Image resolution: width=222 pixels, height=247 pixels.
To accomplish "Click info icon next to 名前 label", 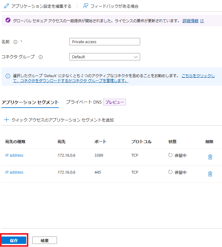I will tap(15, 42).
